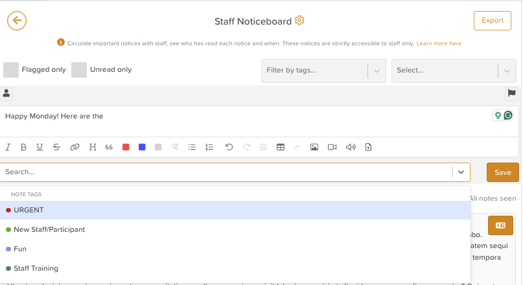Go back using the orange arrow
523x285 pixels.
(16, 21)
